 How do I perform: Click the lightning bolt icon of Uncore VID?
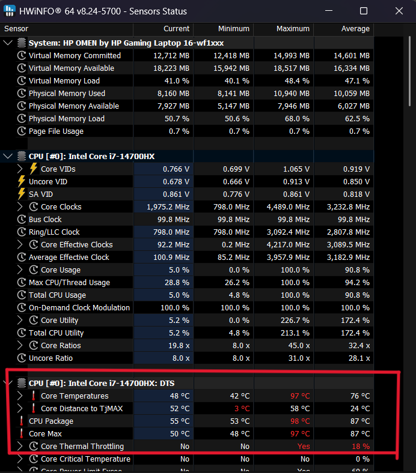(x=22, y=181)
